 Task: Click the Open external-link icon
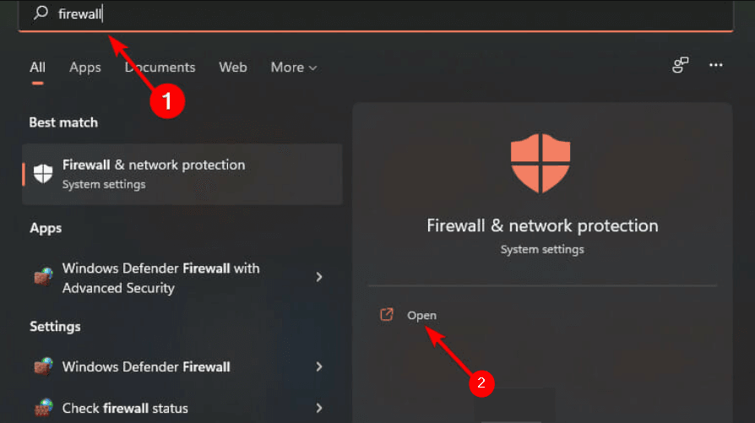click(387, 315)
